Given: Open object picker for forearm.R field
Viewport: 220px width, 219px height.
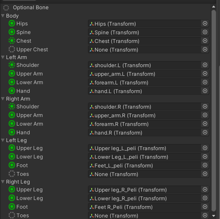Looking at the screenshot, I should 205,124.
